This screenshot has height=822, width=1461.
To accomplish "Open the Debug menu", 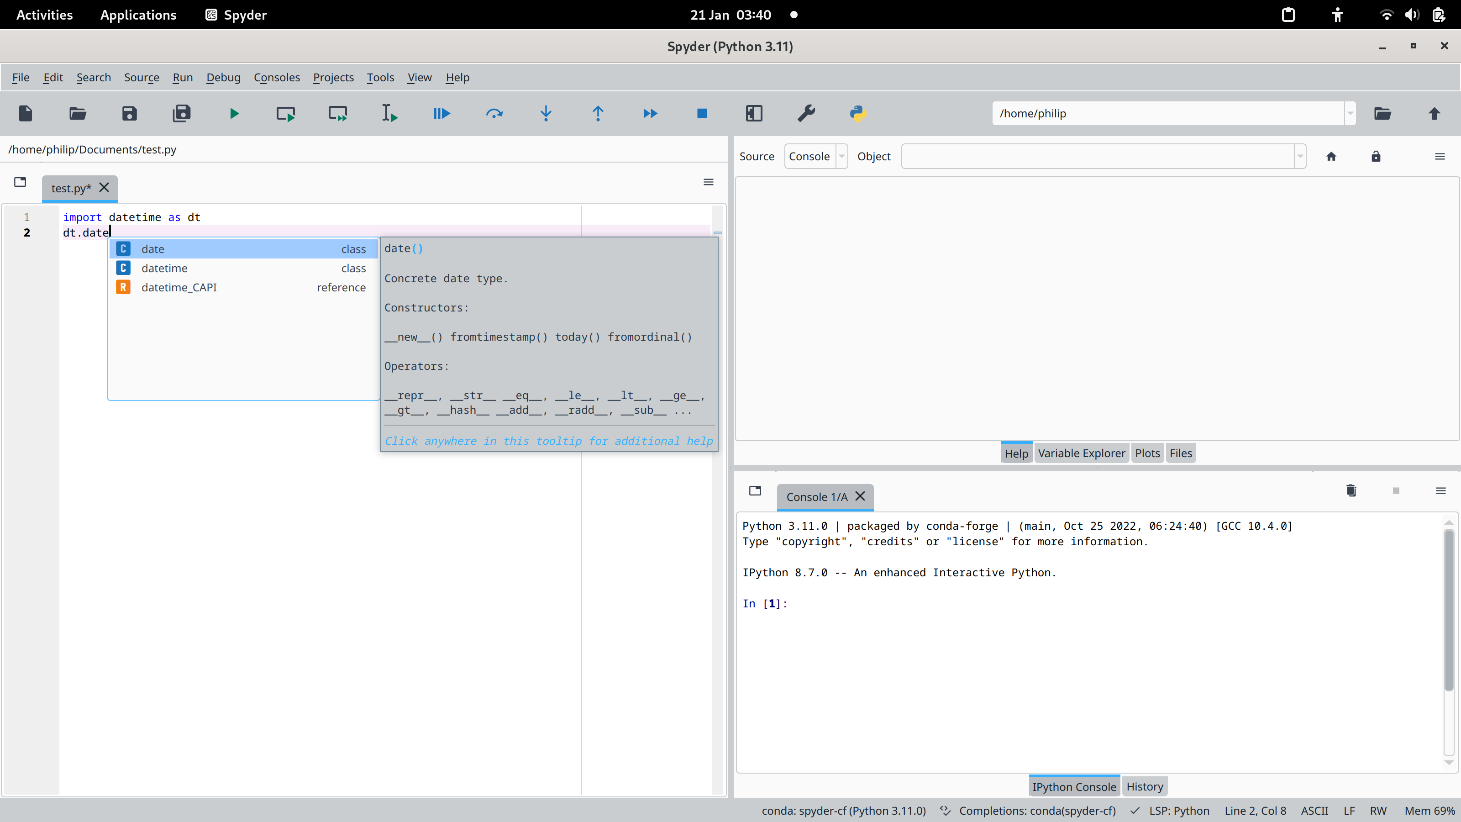I will pyautogui.click(x=223, y=76).
